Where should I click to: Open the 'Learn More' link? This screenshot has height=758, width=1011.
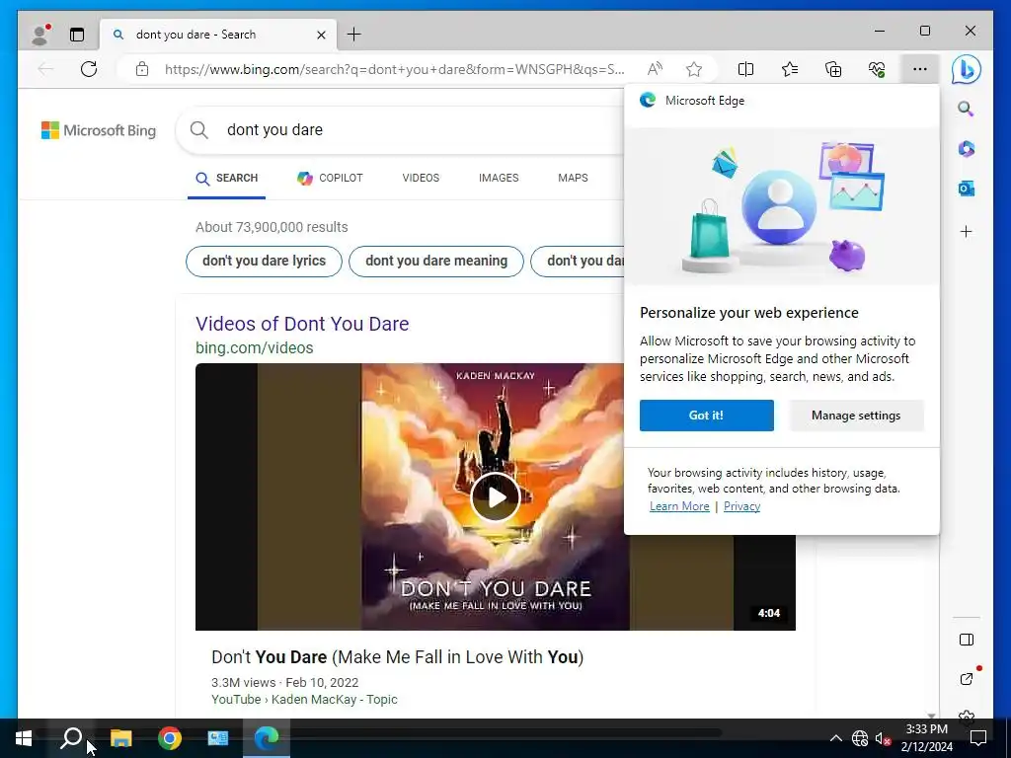pyautogui.click(x=679, y=506)
